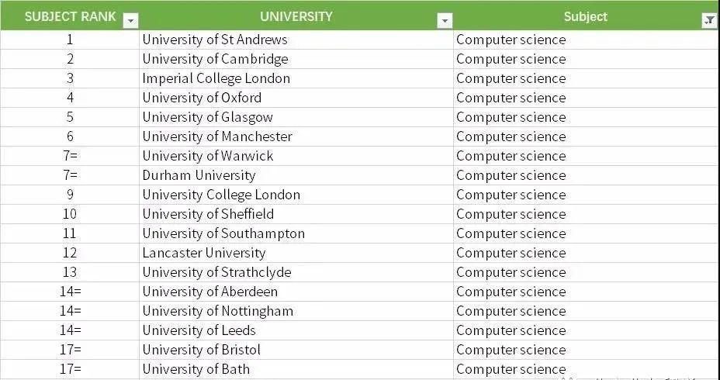Select the University of Glasgow cell

click(296, 117)
